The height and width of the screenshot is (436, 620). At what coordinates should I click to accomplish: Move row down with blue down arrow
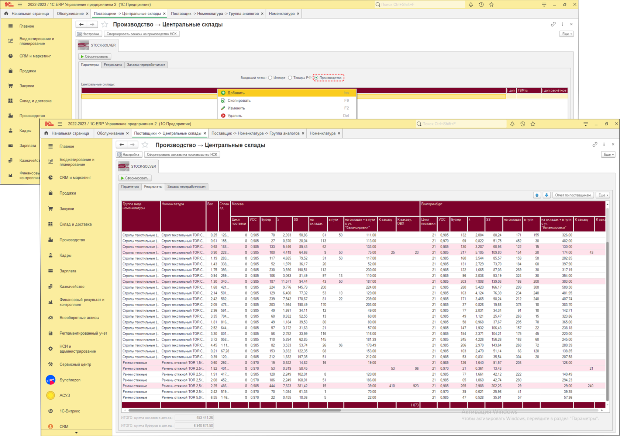[x=547, y=195]
